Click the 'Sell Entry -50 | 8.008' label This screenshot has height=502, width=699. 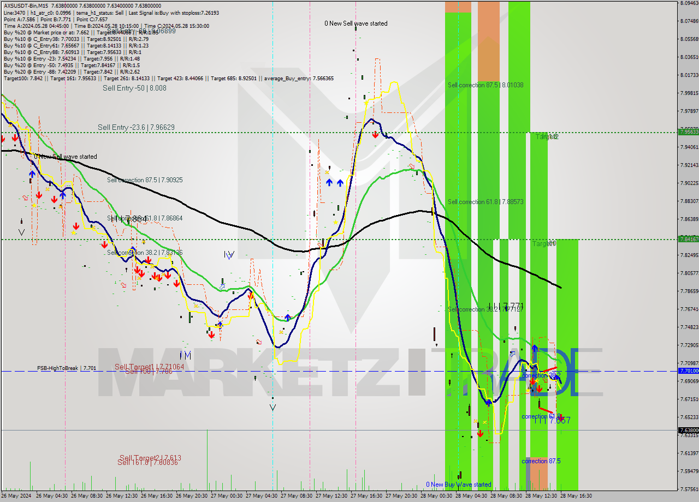click(134, 88)
